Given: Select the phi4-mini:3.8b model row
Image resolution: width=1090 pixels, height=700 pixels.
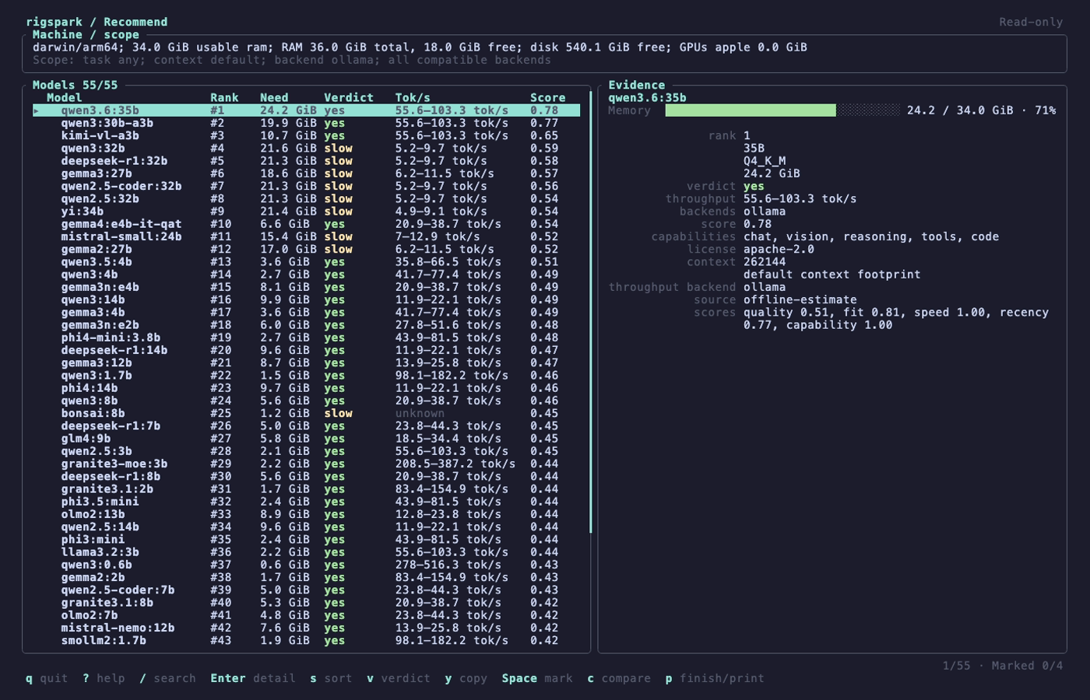Looking at the screenshot, I should (306, 338).
